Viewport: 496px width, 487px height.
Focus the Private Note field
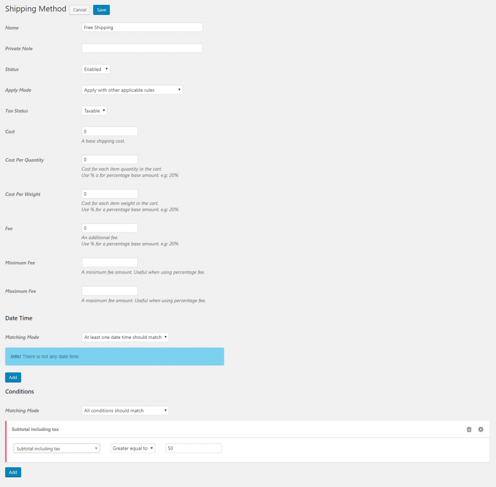click(x=142, y=48)
